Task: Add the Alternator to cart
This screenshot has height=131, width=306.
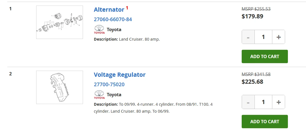Action: pyautogui.click(x=265, y=56)
